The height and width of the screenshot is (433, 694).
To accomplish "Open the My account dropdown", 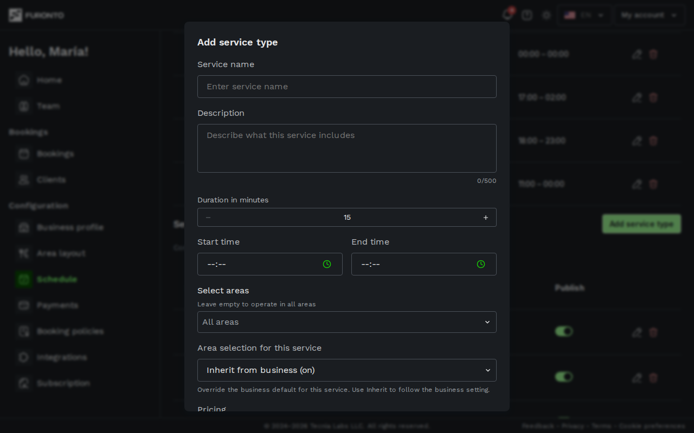I will pos(649,15).
